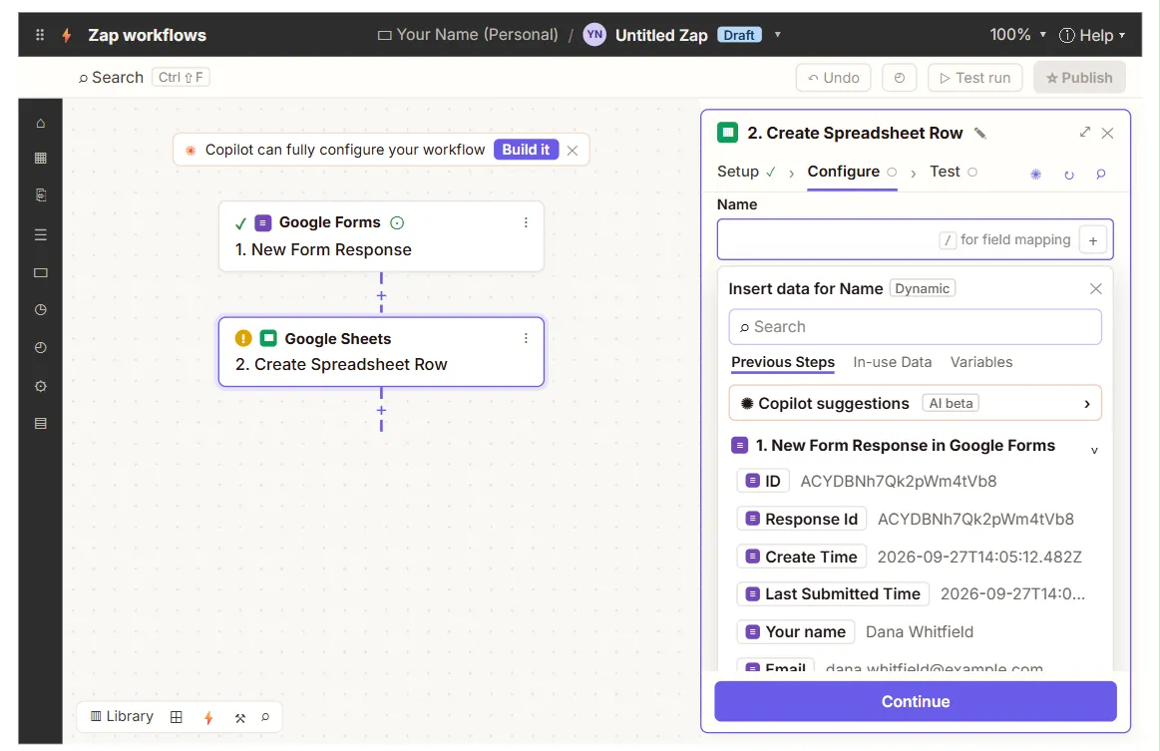Click the search icon in panel header
1160x751 pixels.
point(1101,174)
